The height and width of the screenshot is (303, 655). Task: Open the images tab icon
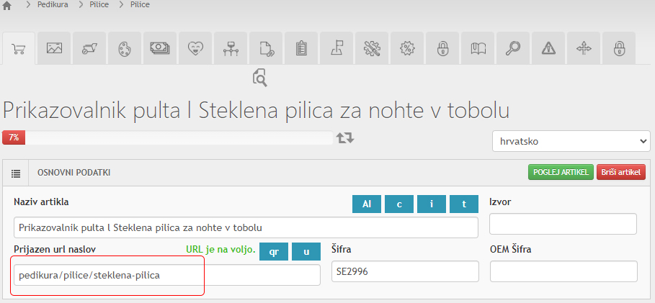[x=55, y=48]
